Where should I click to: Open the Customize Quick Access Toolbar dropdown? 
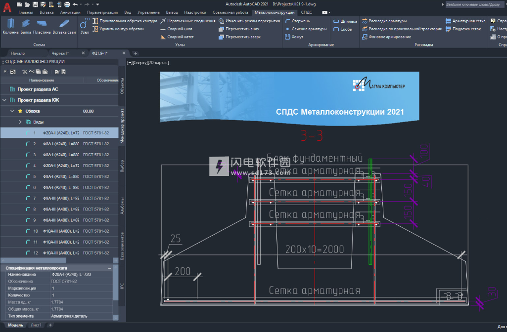97,4
